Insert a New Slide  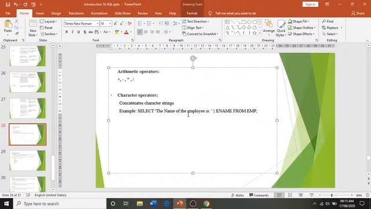click(x=33, y=28)
